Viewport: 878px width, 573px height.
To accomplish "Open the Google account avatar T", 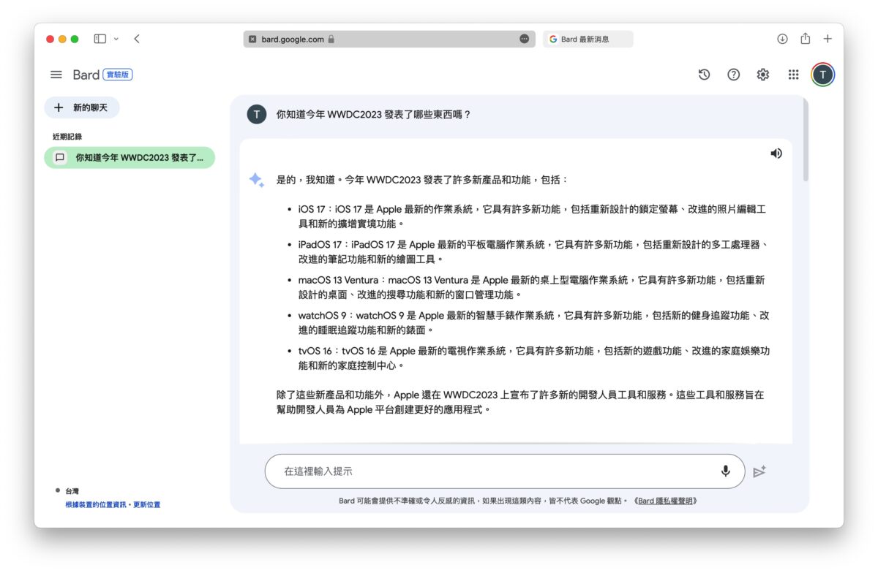I will pos(823,75).
